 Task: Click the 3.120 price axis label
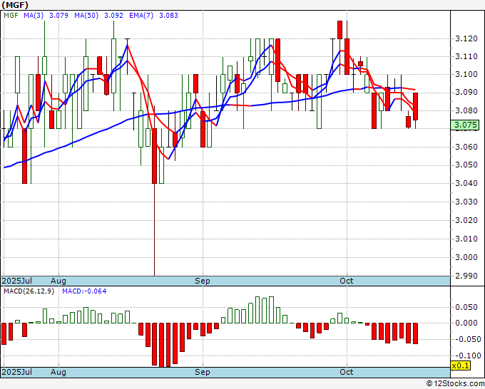click(466, 39)
